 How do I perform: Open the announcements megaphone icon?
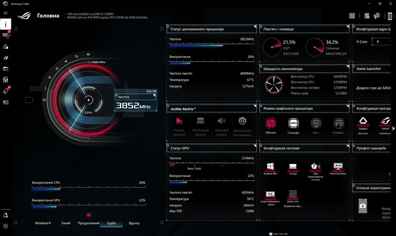pyautogui.click(x=377, y=16)
